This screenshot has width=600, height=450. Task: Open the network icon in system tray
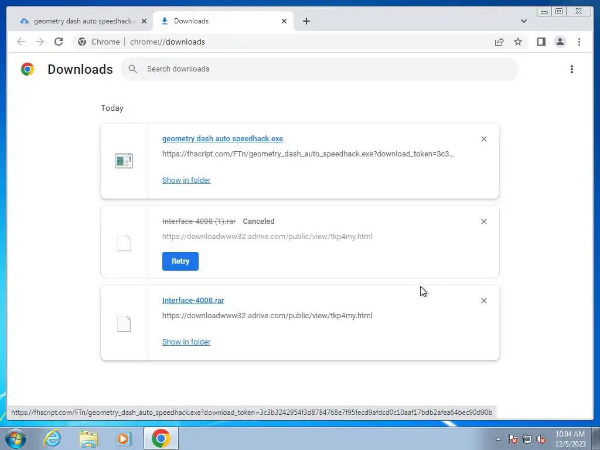pos(527,439)
